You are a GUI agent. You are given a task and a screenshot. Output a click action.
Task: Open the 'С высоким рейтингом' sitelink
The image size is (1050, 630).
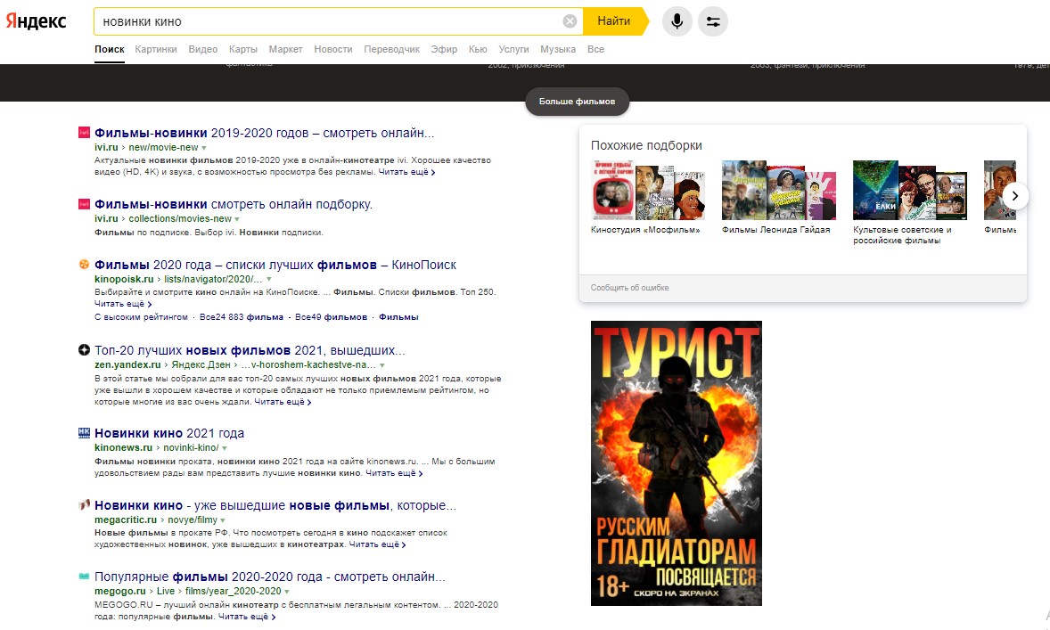click(x=142, y=316)
